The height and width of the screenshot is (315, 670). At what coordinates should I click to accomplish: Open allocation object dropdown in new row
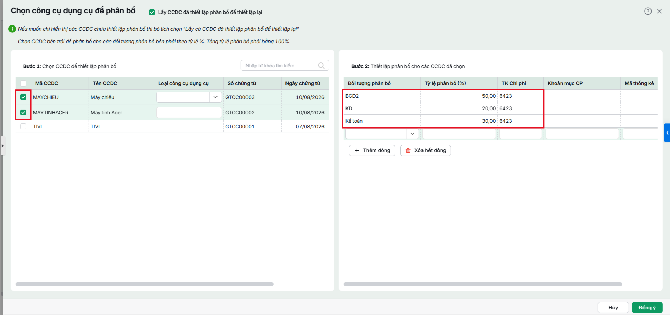pyautogui.click(x=412, y=134)
